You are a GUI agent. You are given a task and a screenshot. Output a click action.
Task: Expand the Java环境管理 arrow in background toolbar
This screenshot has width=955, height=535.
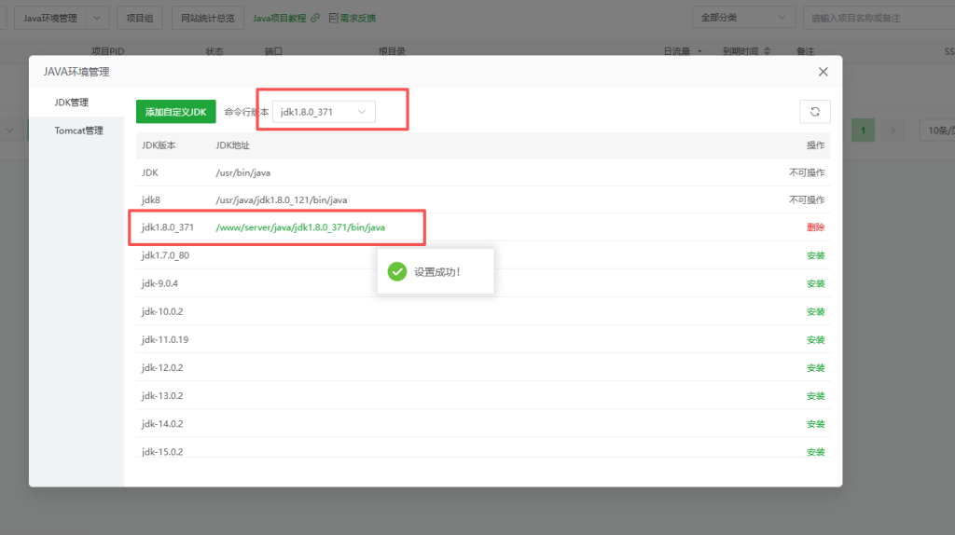coord(97,19)
